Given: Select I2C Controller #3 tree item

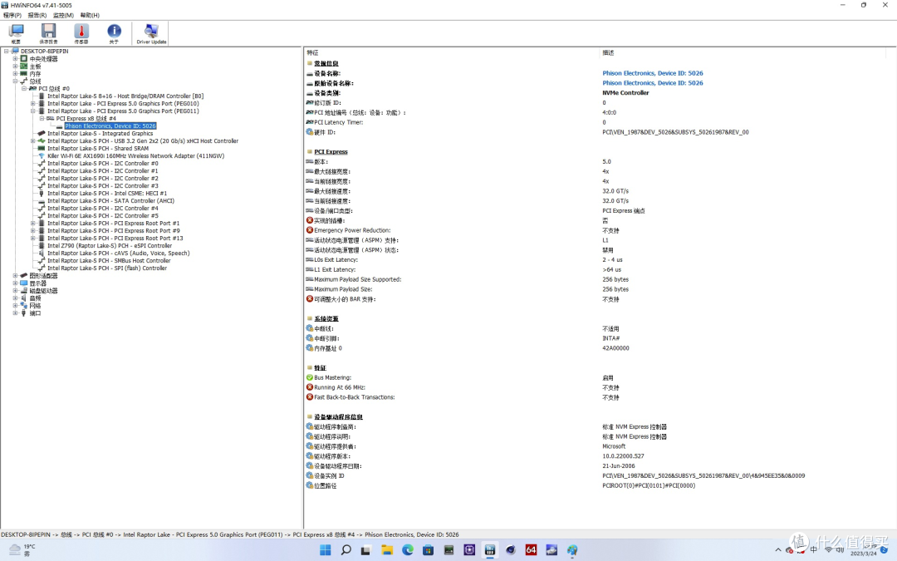Looking at the screenshot, I should click(102, 185).
